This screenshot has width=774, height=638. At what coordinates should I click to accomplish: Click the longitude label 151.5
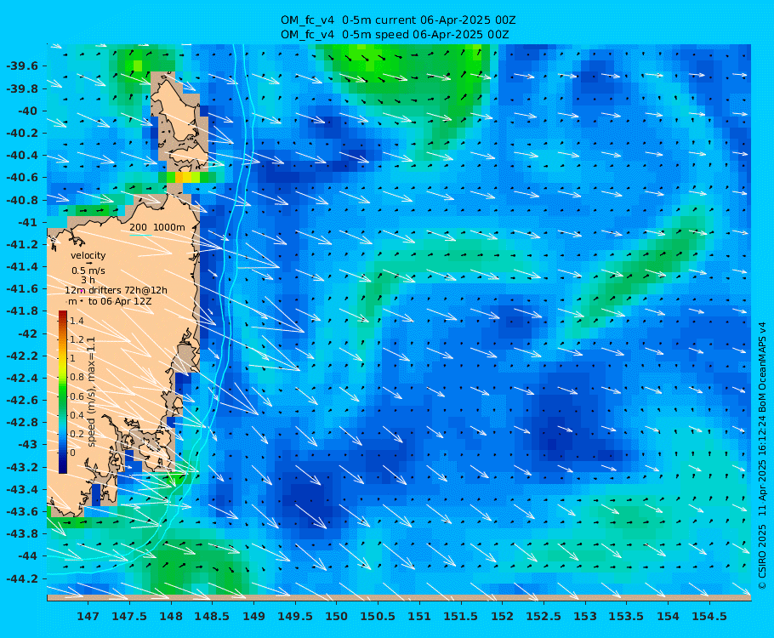pos(461,616)
